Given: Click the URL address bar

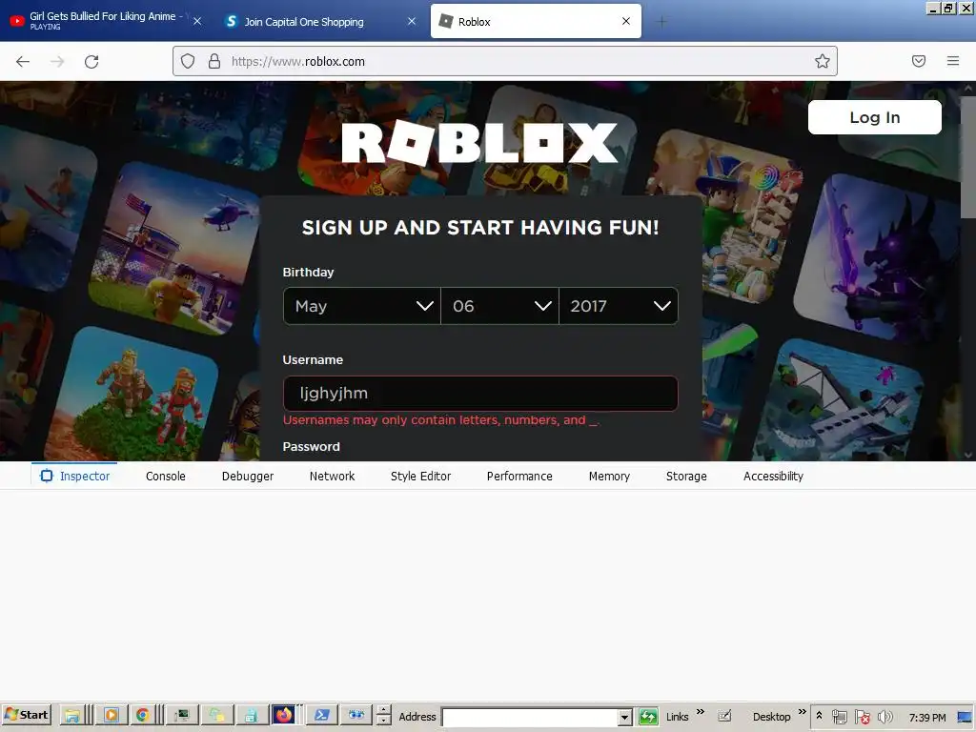Looking at the screenshot, I should pyautogui.click(x=505, y=61).
